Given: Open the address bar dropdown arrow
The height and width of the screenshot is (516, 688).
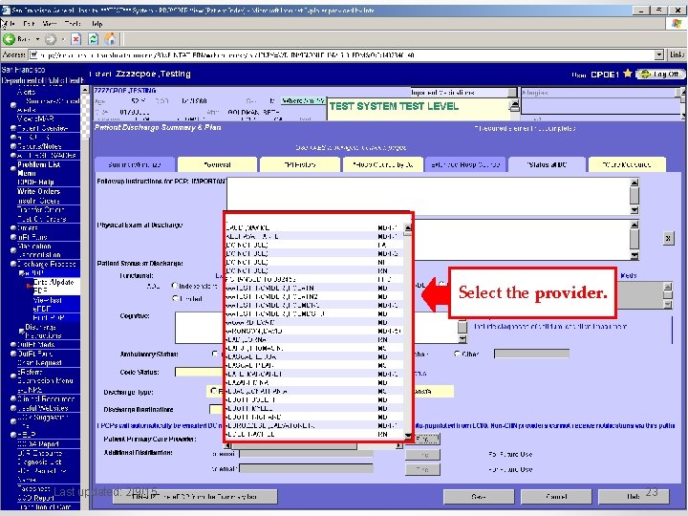Looking at the screenshot, I should point(658,55).
